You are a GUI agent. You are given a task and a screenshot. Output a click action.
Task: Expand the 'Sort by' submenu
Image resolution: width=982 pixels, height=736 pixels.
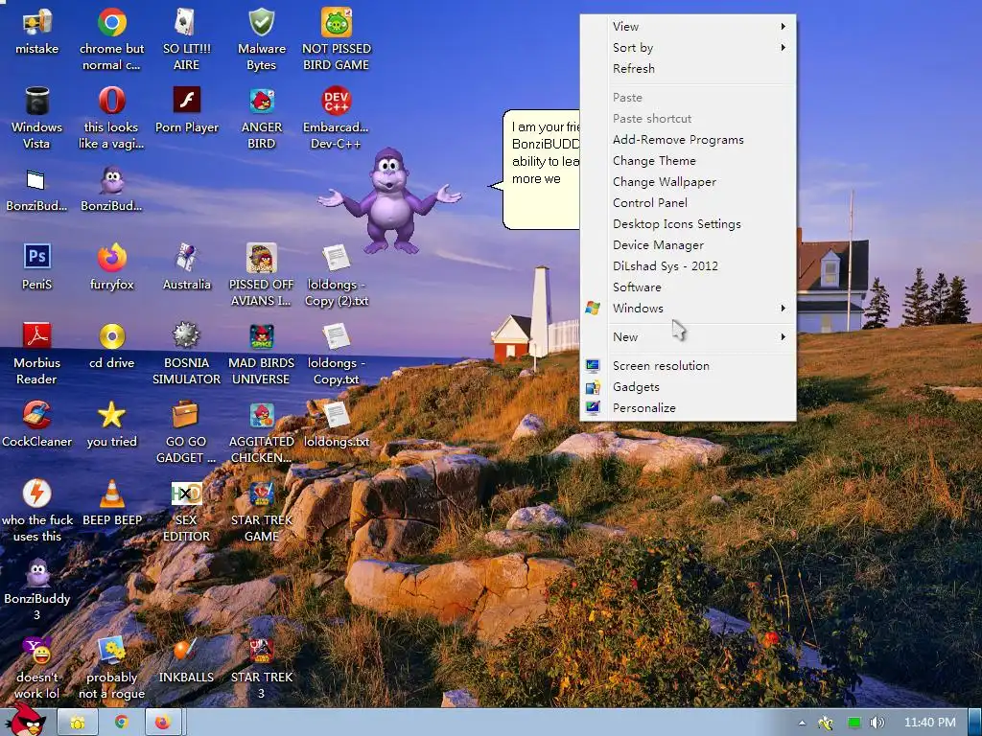pos(689,48)
